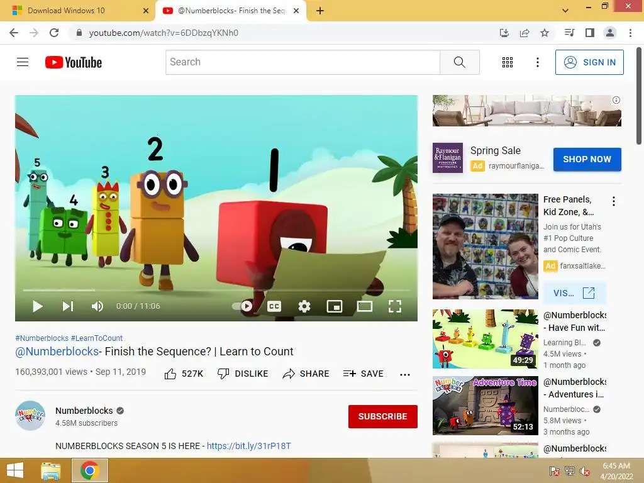Toggle the Chrome side panel
Viewport: 644px width, 483px height.
click(590, 33)
